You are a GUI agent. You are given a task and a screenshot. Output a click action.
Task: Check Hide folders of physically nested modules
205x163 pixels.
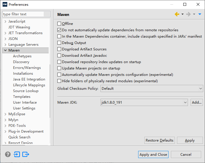coord(59,81)
